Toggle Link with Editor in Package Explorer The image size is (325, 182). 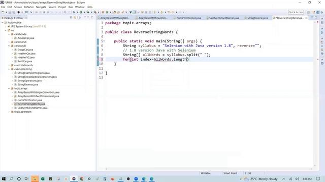75,18
